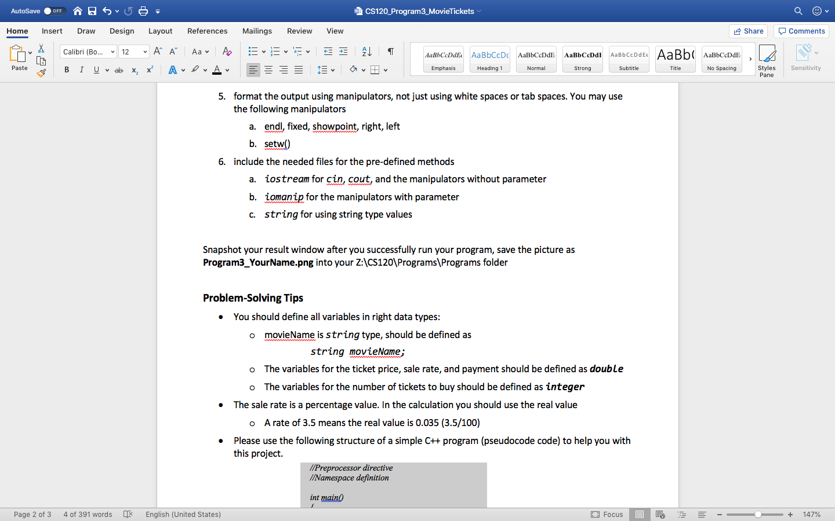
Task: Apply subscript formatting
Action: pyautogui.click(x=134, y=69)
